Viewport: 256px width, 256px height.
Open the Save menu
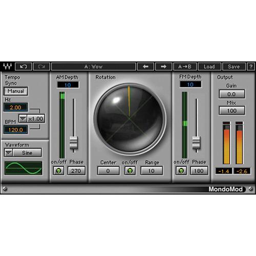tap(234, 67)
